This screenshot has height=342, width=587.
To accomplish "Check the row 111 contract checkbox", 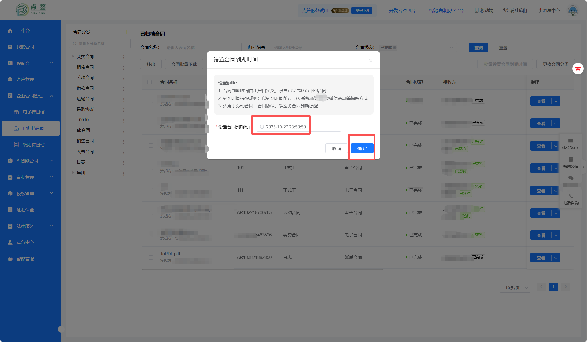I will pyautogui.click(x=151, y=190).
